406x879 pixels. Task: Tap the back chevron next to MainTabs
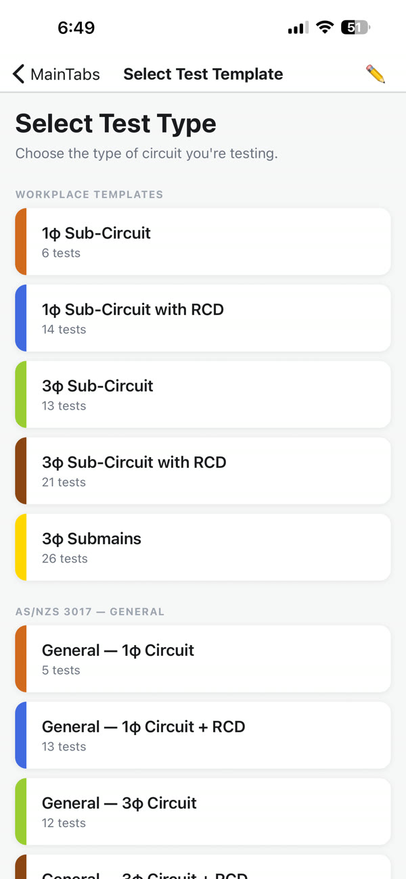pos(18,74)
